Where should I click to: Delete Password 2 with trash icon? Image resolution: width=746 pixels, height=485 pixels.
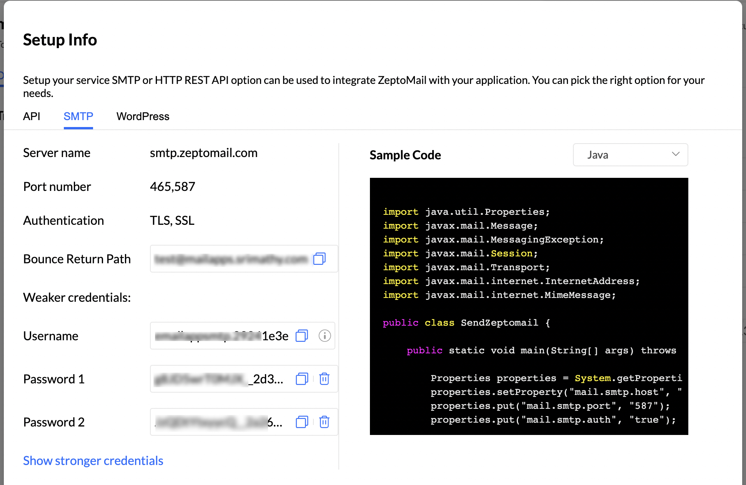(324, 422)
